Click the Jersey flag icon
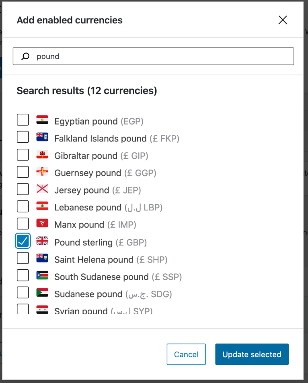Screen dimensions: 308x383 pyautogui.click(x=42, y=189)
